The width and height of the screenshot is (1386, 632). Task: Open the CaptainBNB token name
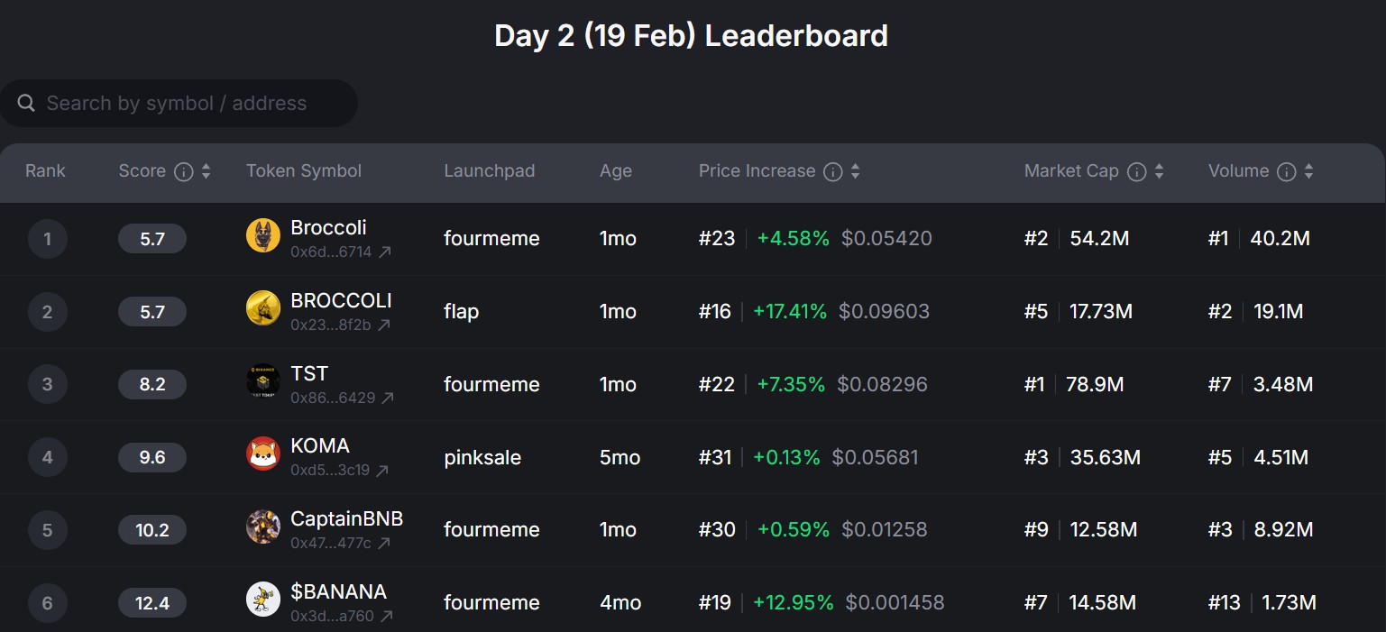346,519
